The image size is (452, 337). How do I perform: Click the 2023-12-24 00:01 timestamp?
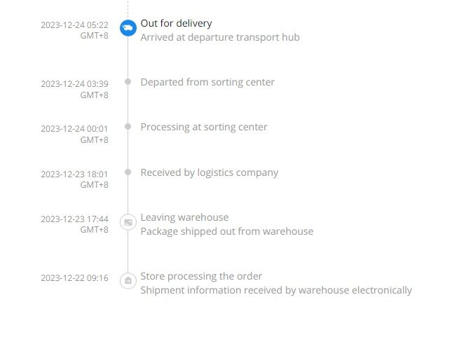tap(74, 134)
